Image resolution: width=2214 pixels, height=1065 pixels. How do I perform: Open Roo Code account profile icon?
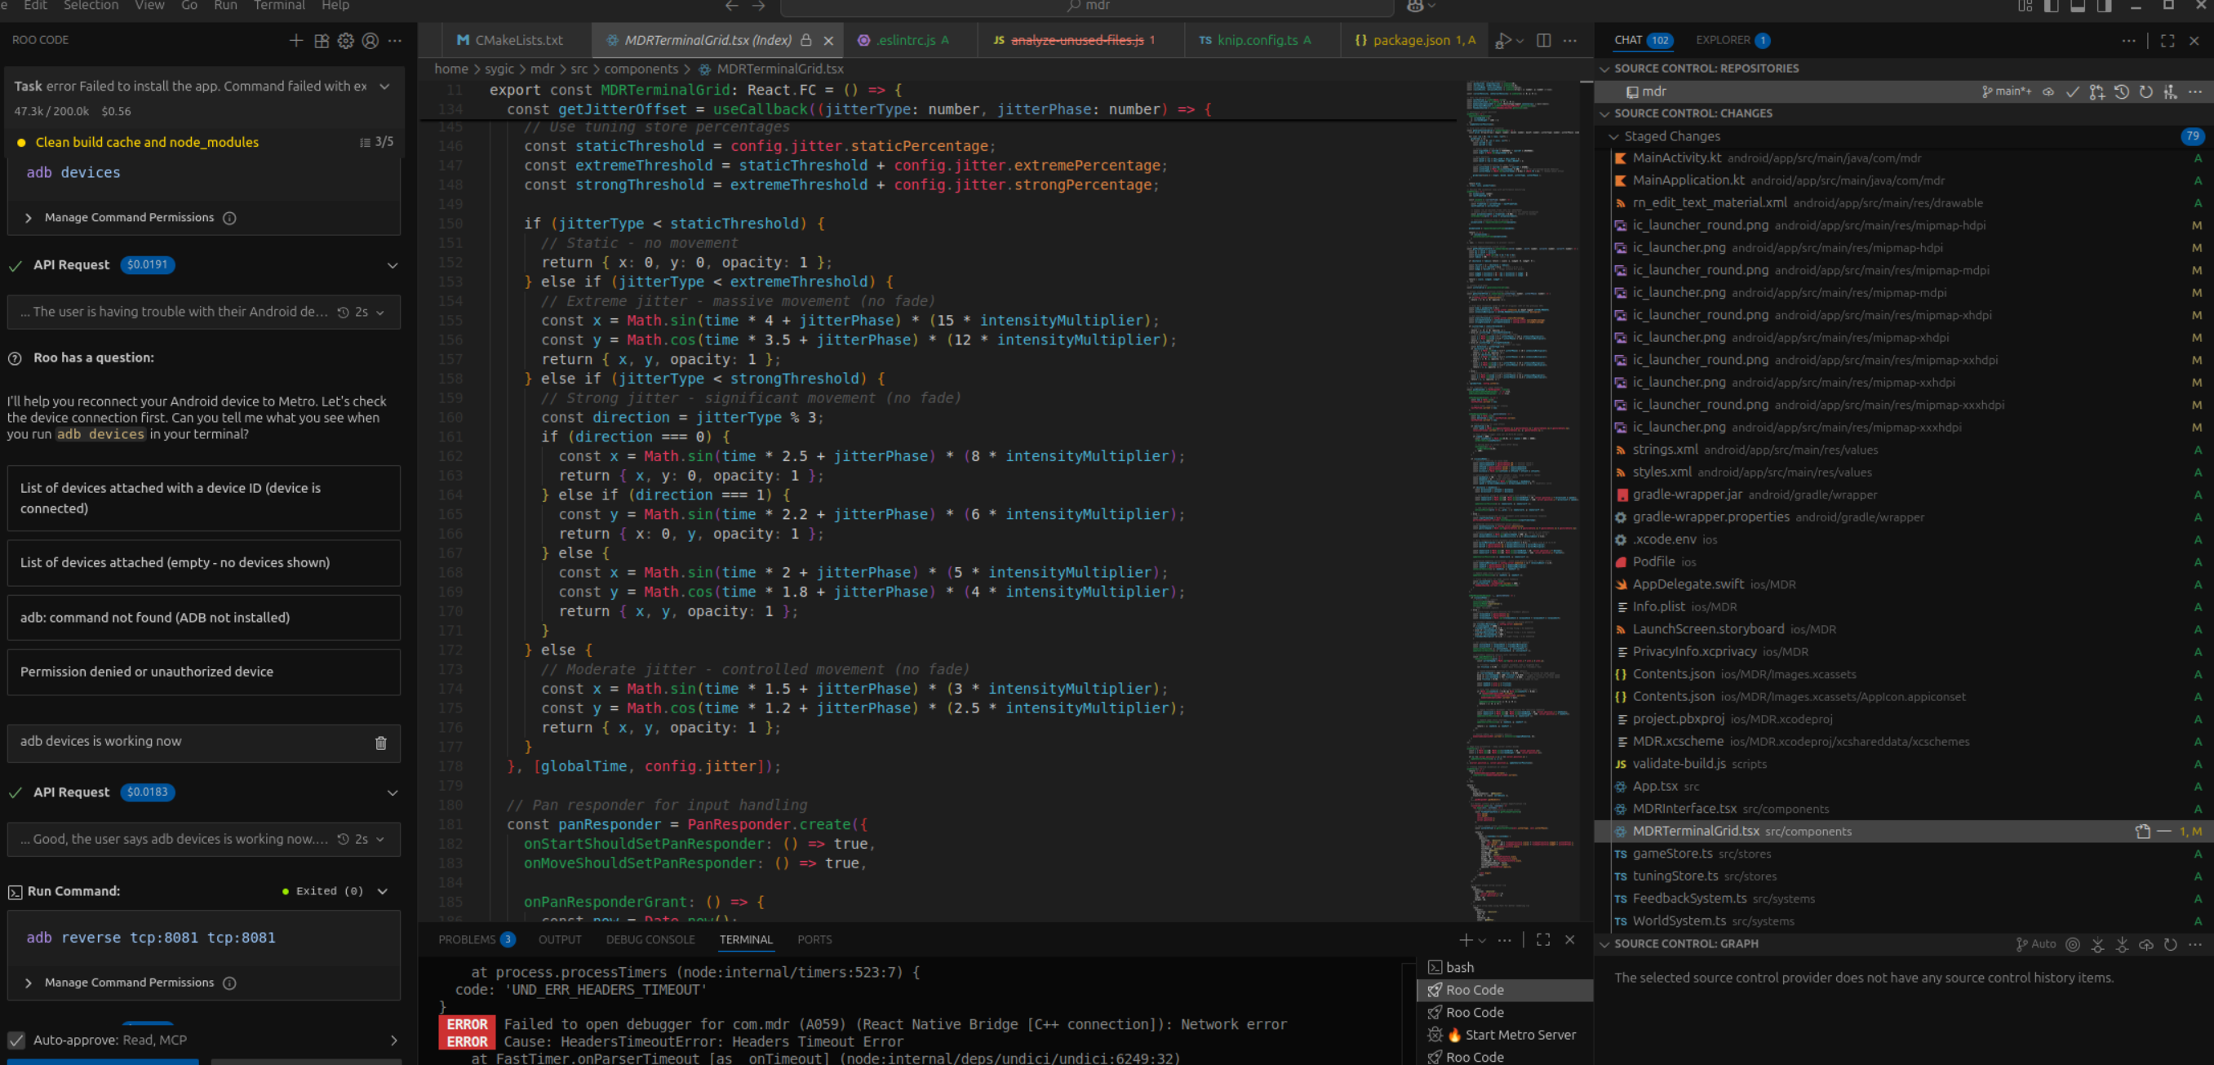[x=370, y=41]
